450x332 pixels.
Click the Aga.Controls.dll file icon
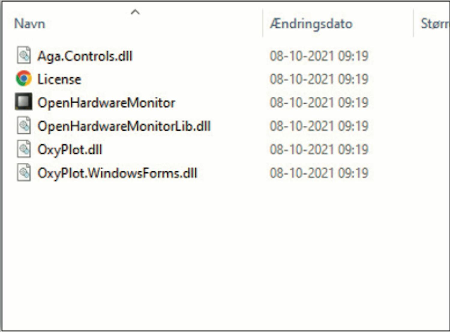(x=24, y=56)
